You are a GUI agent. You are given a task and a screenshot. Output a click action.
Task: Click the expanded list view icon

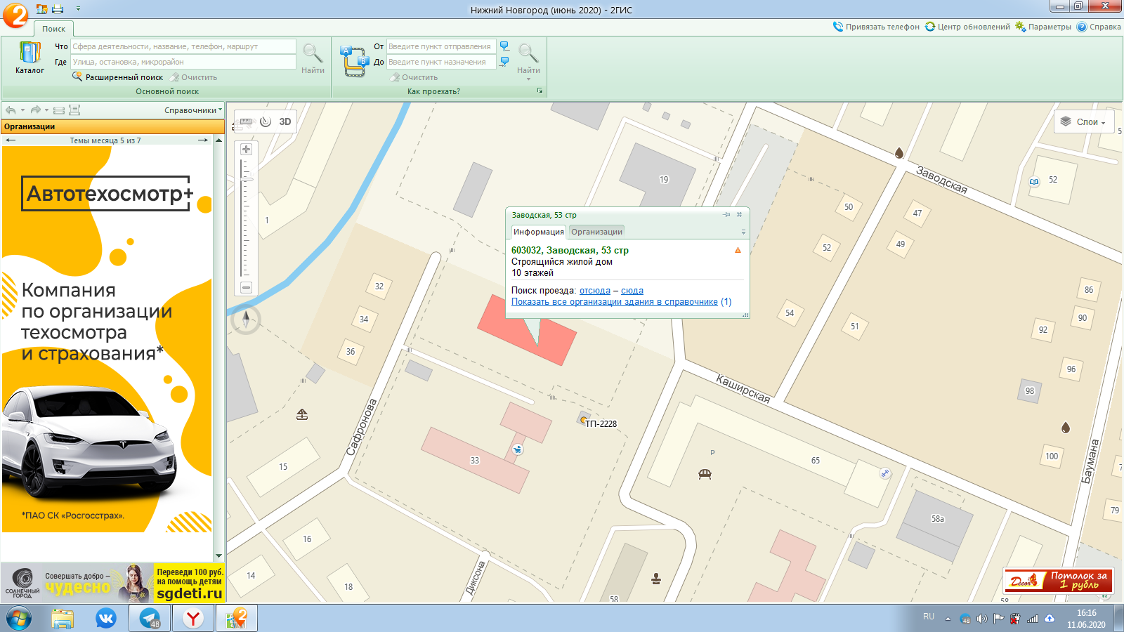pyautogui.click(x=74, y=110)
